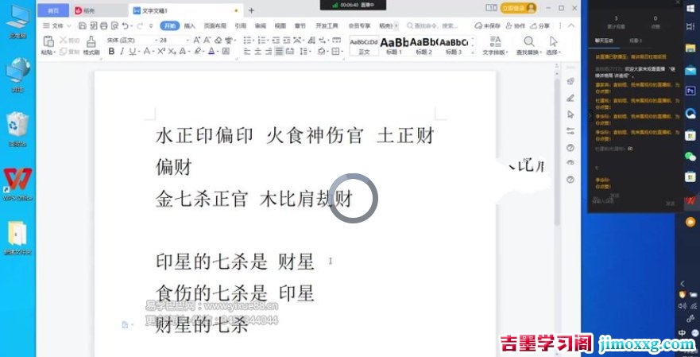The width and height of the screenshot is (700, 357).
Task: Toggle italic text formatting
Action: (122, 52)
